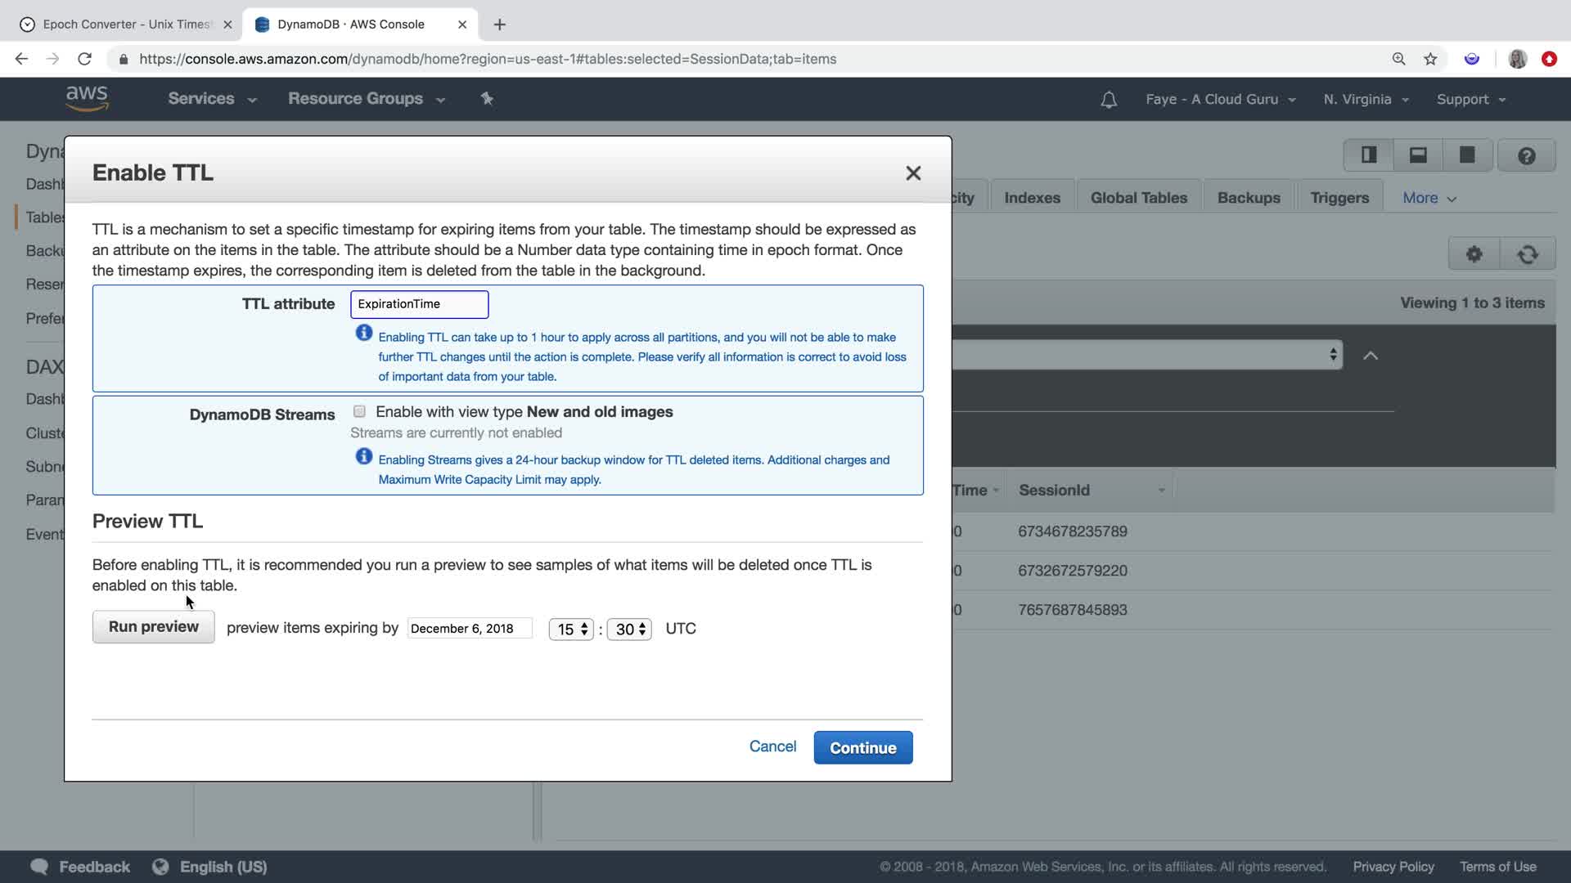Screen dimensions: 1571x883
Task: Refresh table items with refresh icon
Action: pyautogui.click(x=1527, y=254)
